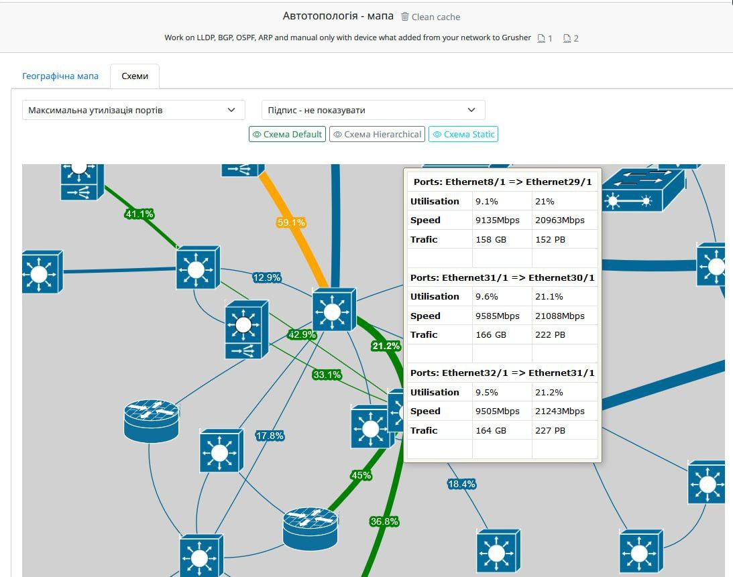This screenshot has width=733, height=577.
Task: Click the 41.1% green link label
Action: (x=139, y=214)
